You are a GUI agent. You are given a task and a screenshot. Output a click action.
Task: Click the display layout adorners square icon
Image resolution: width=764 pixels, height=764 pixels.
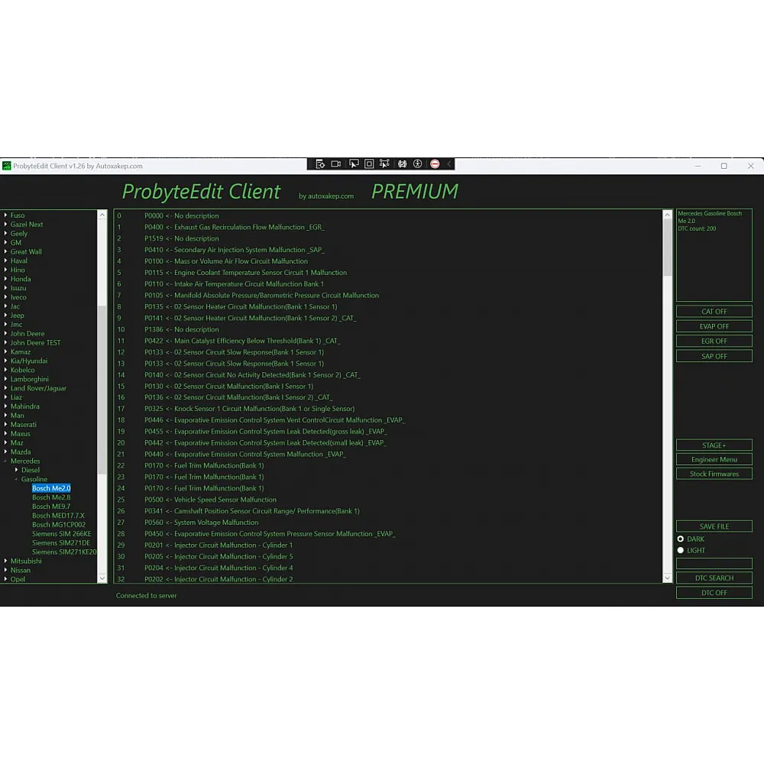369,164
